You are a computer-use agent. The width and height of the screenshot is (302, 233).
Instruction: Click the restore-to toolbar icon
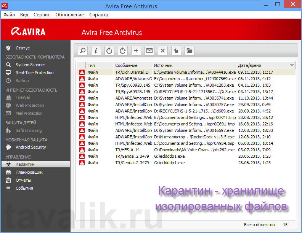[123, 51]
